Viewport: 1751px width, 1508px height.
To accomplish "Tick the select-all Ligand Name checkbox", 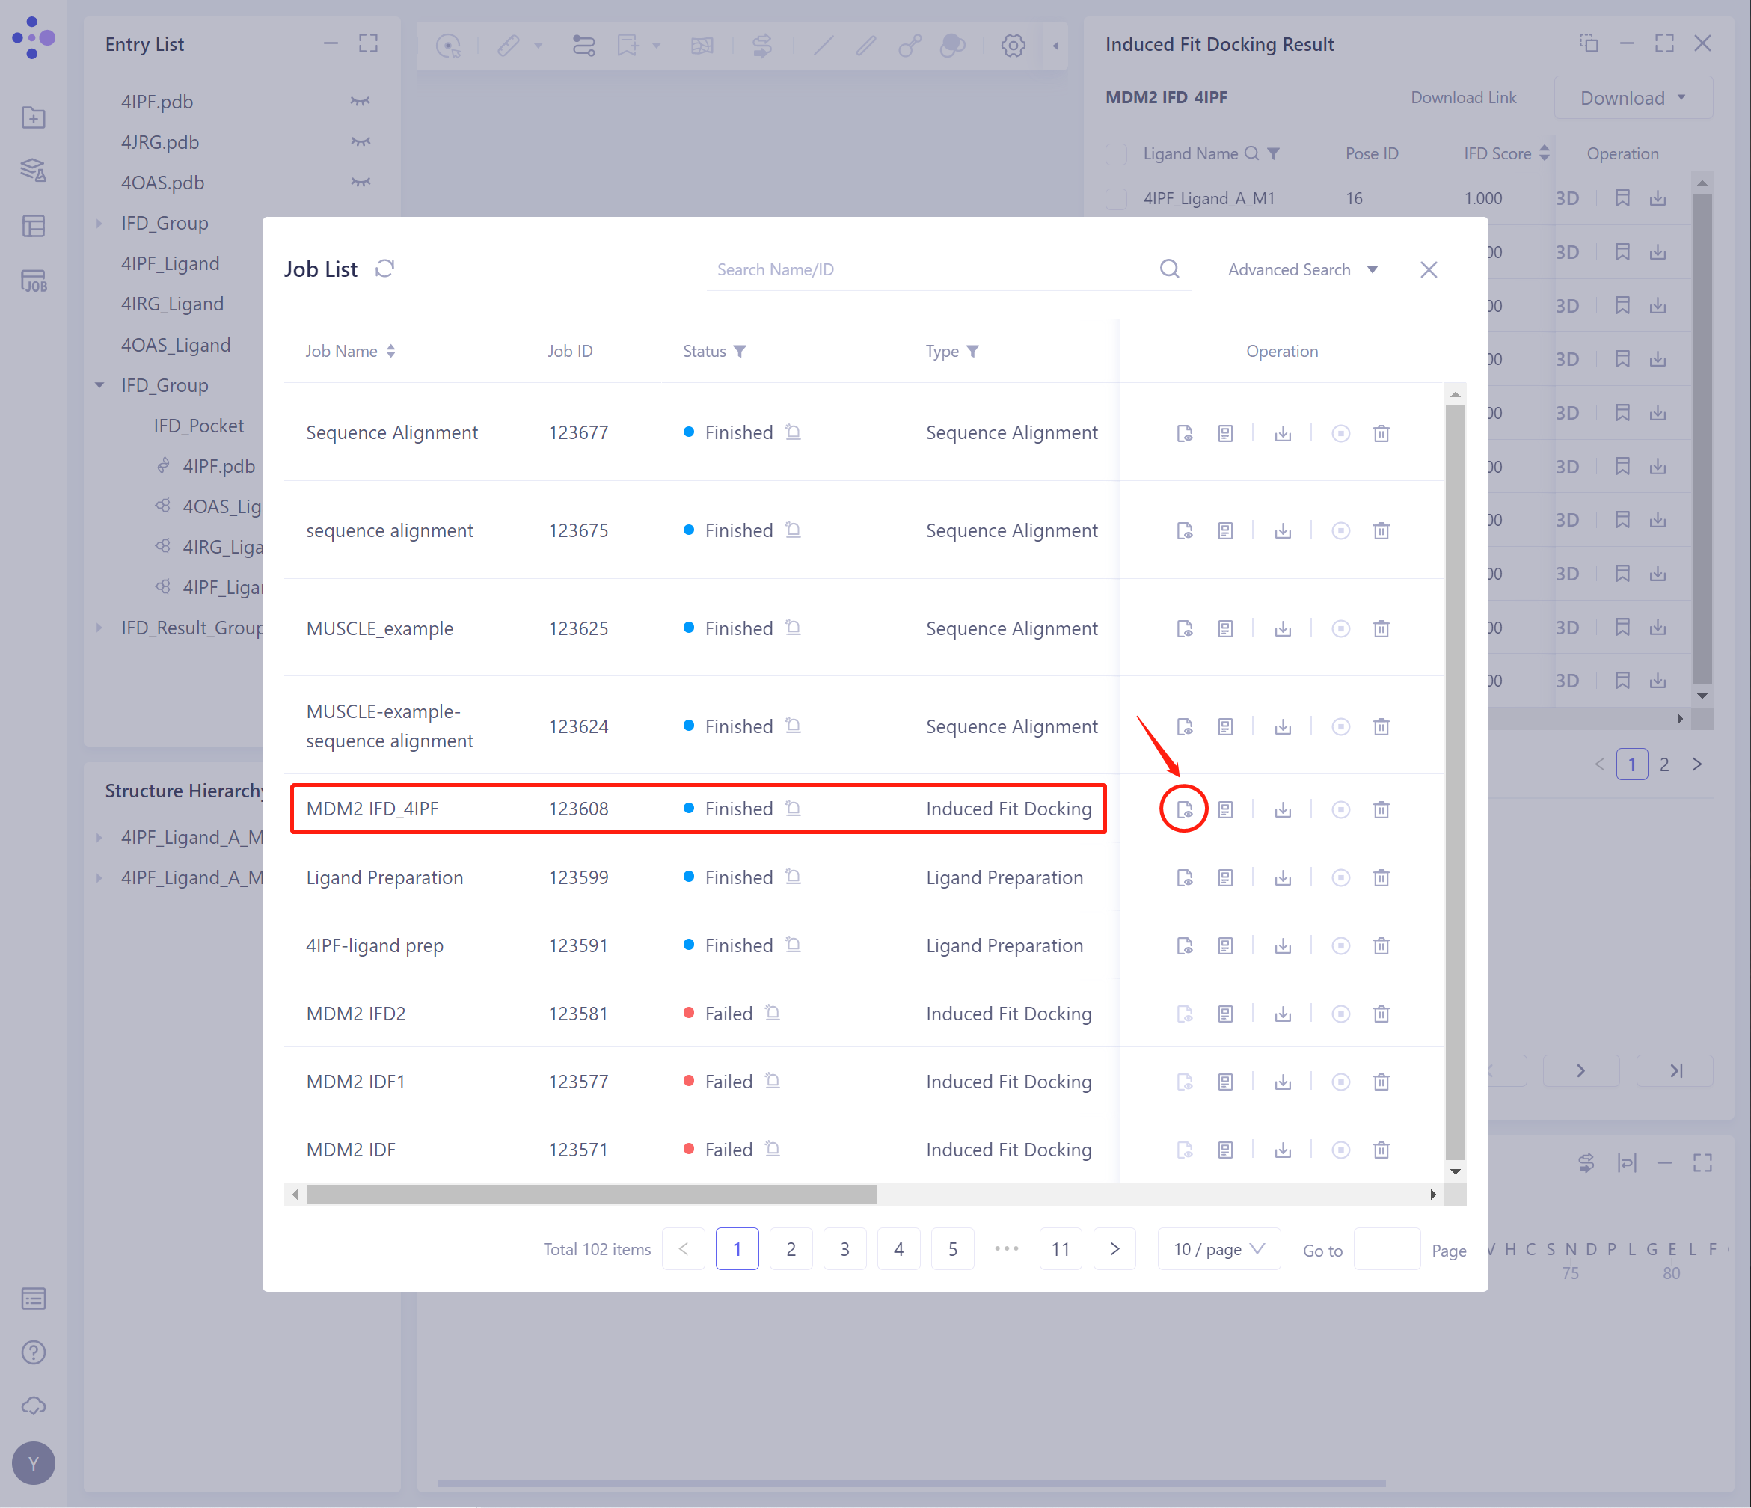I will click(x=1115, y=154).
